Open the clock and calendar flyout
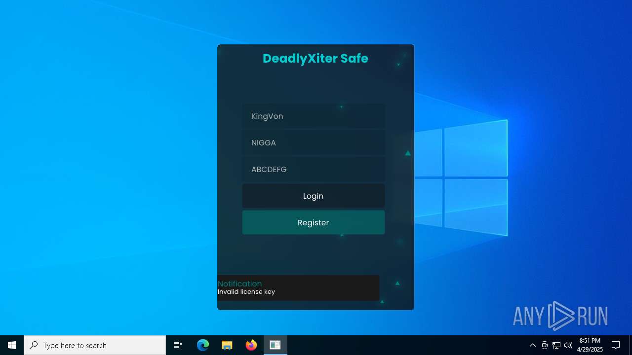The image size is (632, 355). pos(590,345)
